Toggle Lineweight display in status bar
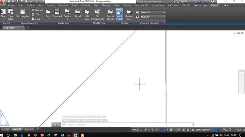Screen dimensions: 245x137 coord(171,130)
